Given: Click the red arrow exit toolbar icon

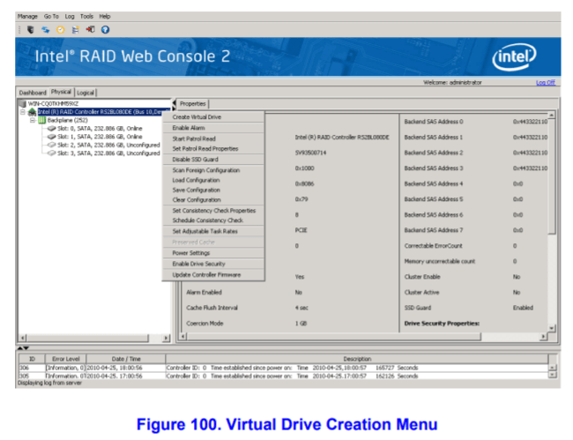Looking at the screenshot, I should tap(90, 30).
